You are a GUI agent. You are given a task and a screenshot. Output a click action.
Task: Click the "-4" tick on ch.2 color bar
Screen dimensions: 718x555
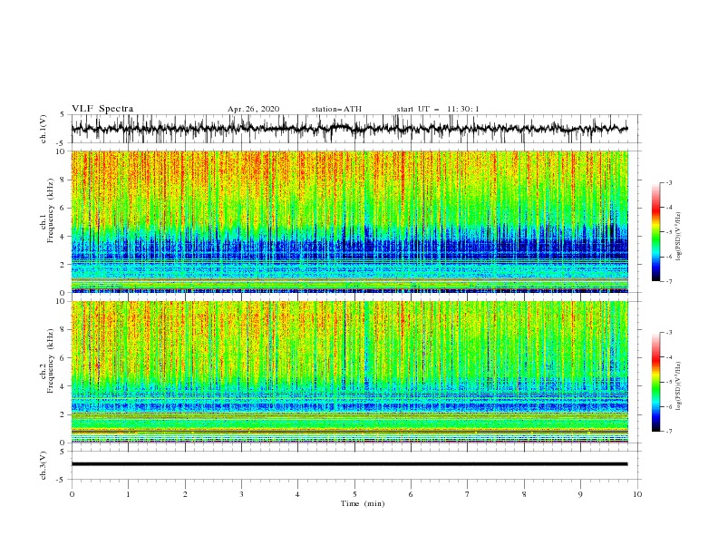[669, 357]
